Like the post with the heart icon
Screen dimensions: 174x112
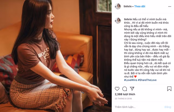point(117,89)
